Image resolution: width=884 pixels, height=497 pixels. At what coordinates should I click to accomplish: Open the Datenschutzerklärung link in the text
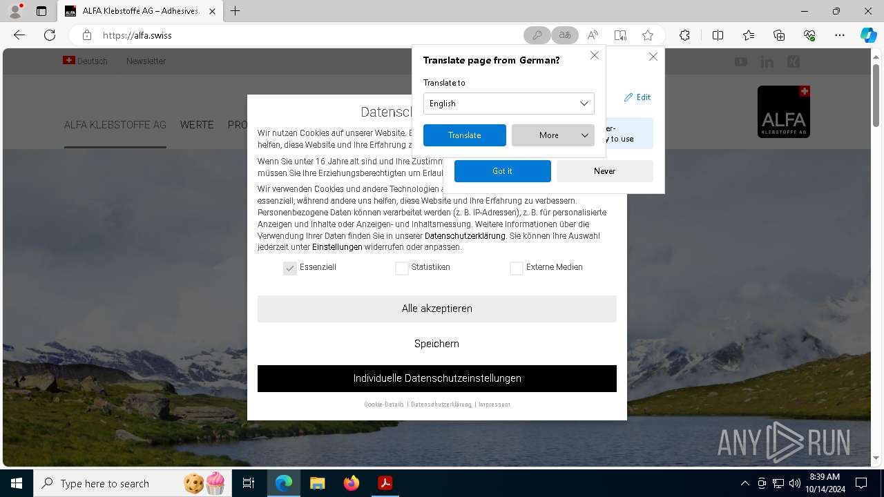pos(465,236)
